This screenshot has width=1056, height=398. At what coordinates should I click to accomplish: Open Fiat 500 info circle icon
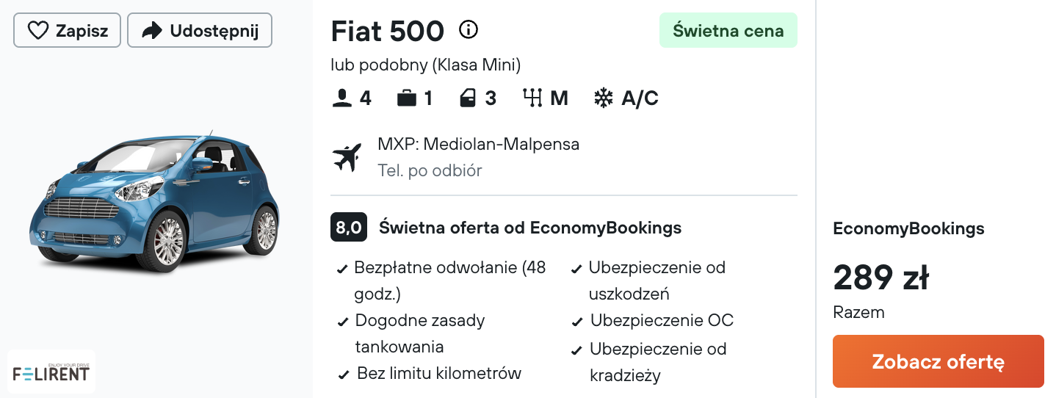pos(468,30)
